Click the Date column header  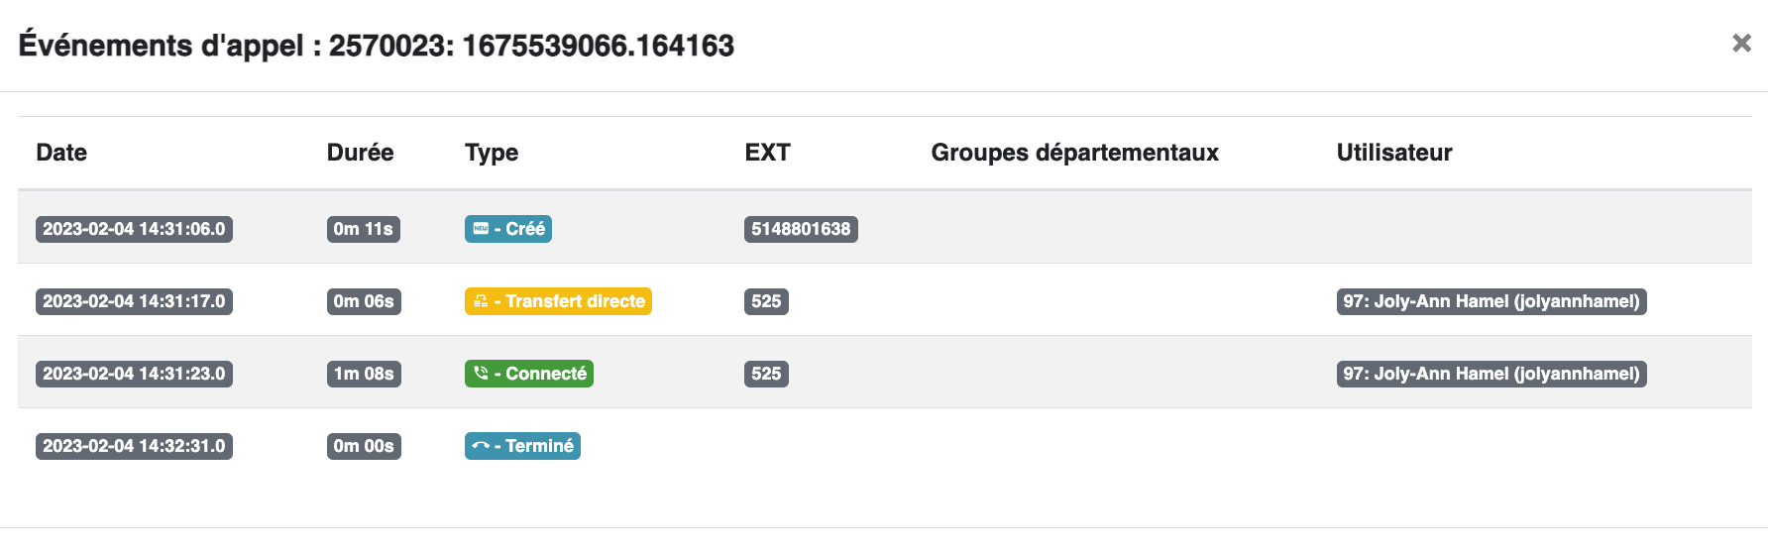coord(61,153)
